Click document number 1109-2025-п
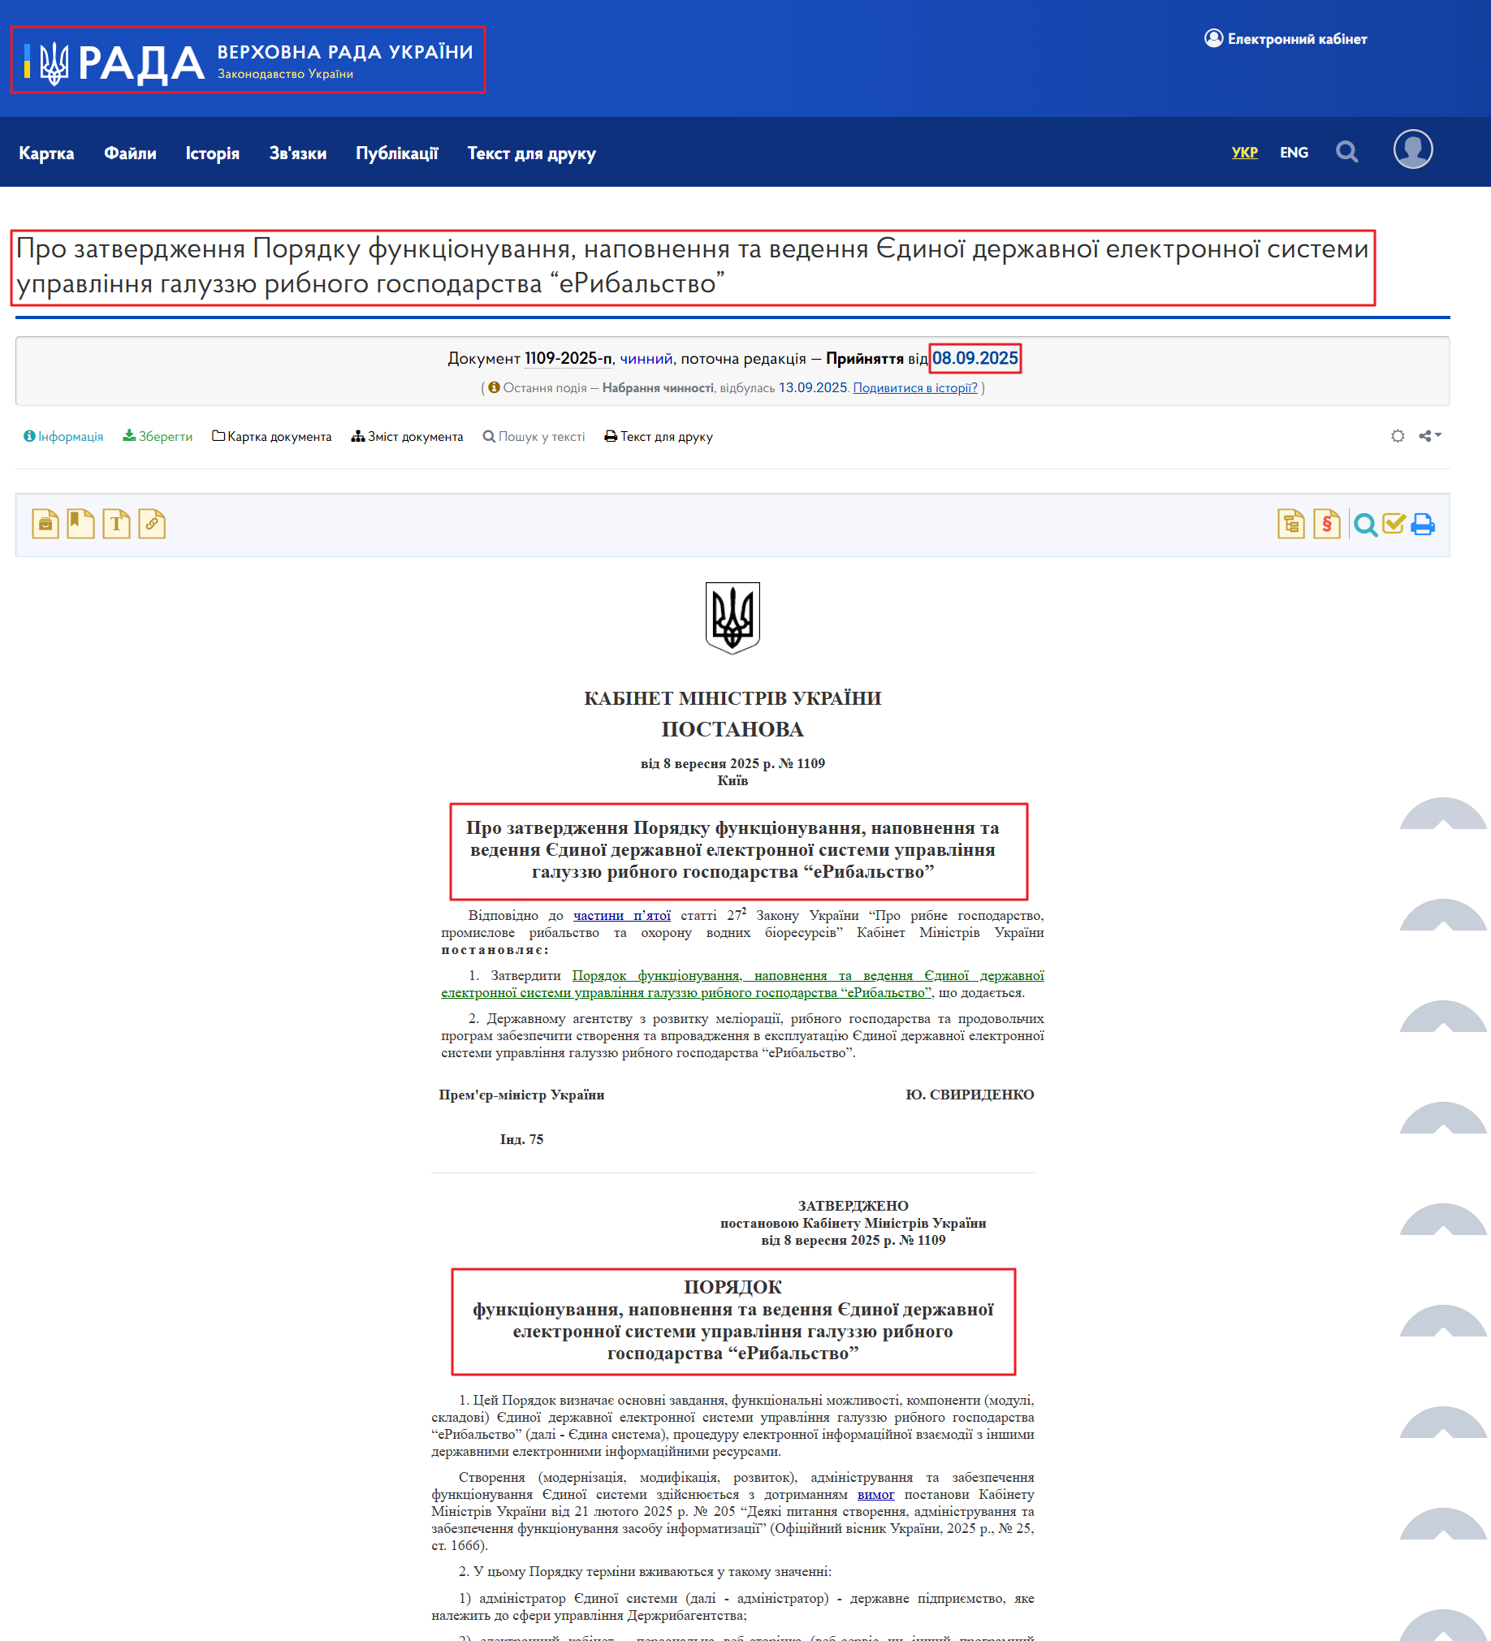 coord(568,358)
